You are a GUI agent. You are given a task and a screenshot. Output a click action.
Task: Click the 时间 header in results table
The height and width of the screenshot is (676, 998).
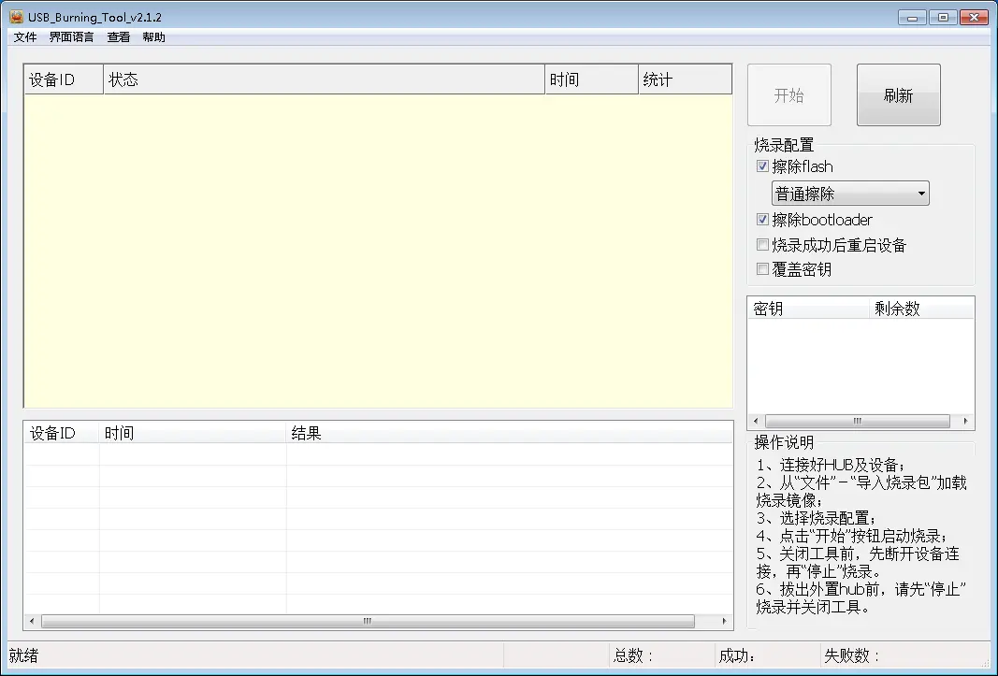point(193,434)
